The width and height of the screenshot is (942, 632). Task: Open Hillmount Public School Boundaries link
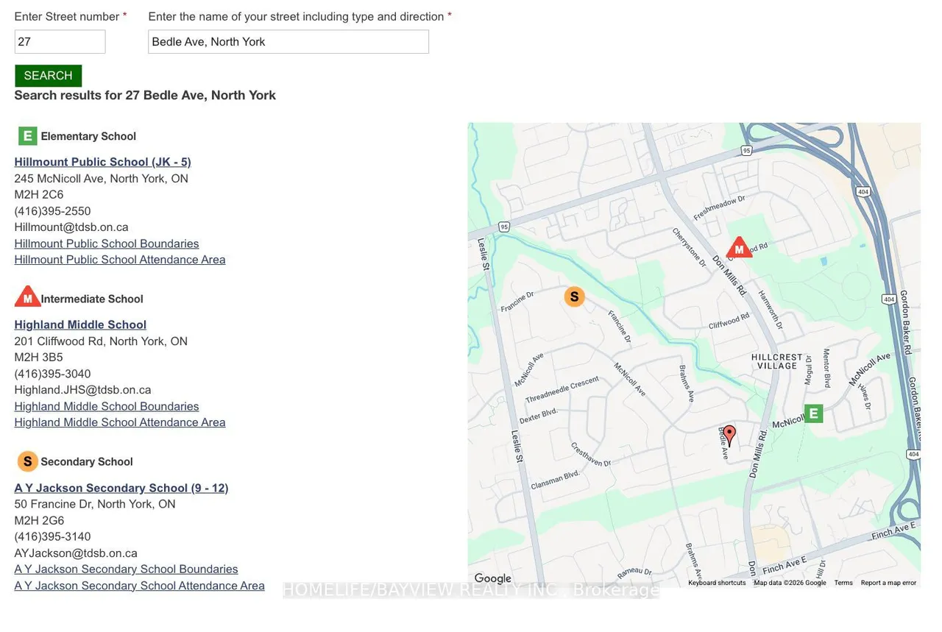[107, 244]
